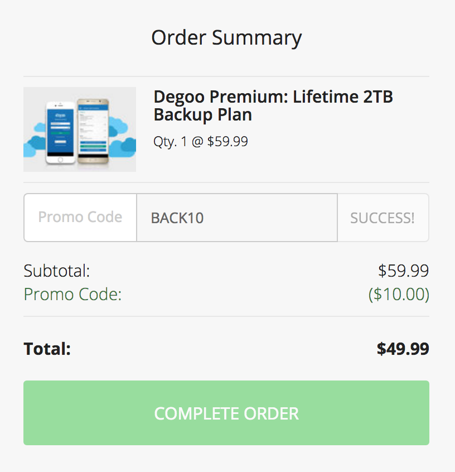Click the white iPhone in product image
The height and width of the screenshot is (472, 455).
pos(60,133)
